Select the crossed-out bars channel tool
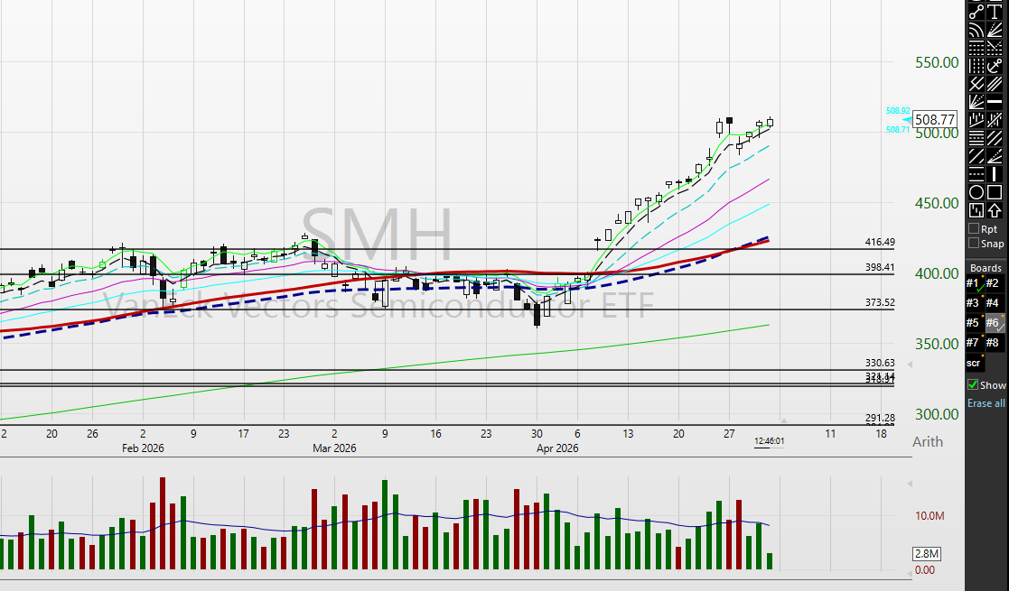1009x591 pixels. 995,120
